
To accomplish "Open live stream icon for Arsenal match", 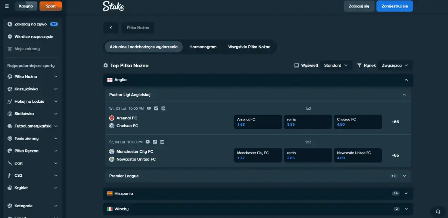I will (x=149, y=109).
